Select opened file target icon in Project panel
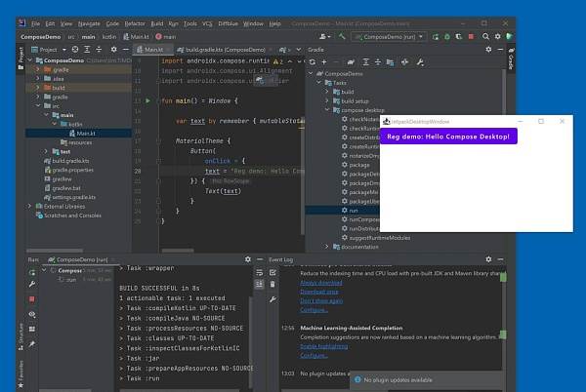Image resolution: width=586 pixels, height=392 pixels. pyautogui.click(x=75, y=49)
